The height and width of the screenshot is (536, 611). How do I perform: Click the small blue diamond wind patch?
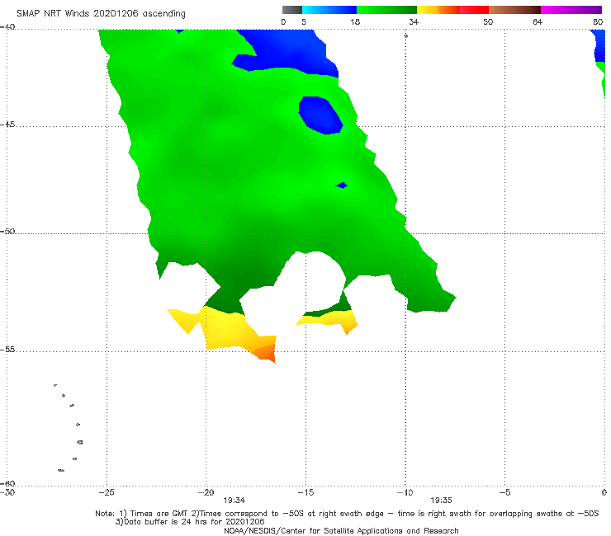pos(342,186)
